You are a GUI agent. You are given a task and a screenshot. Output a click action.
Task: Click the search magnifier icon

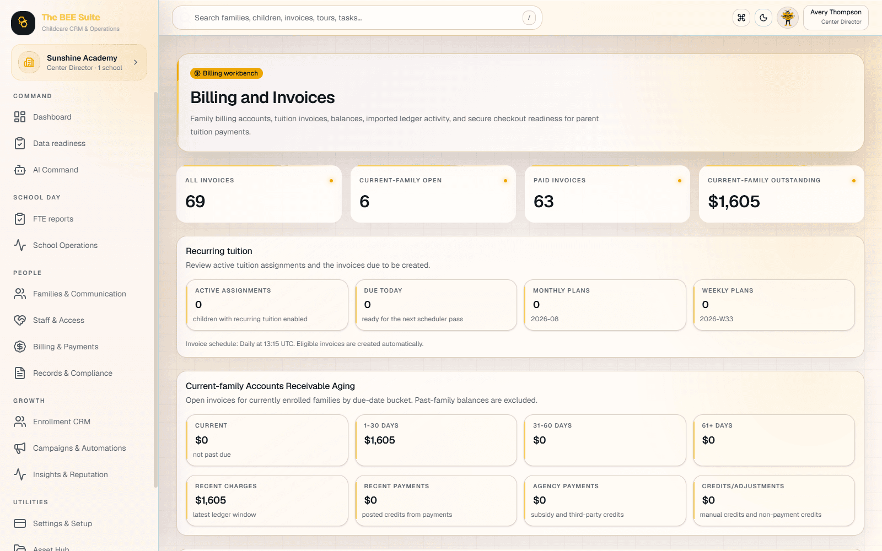tap(185, 18)
